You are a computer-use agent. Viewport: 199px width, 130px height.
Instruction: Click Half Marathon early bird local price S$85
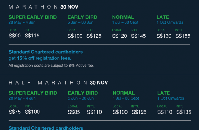point(74,112)
